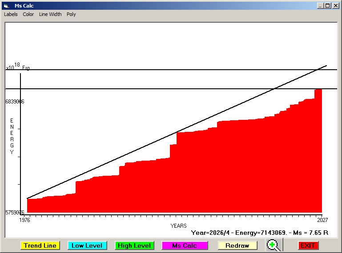Open the Poly menu
The width and height of the screenshot is (342, 253).
point(71,14)
